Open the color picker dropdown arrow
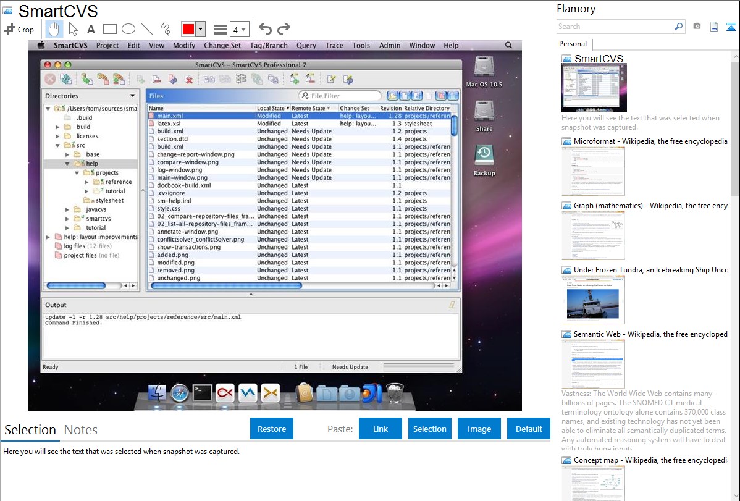 click(x=201, y=29)
